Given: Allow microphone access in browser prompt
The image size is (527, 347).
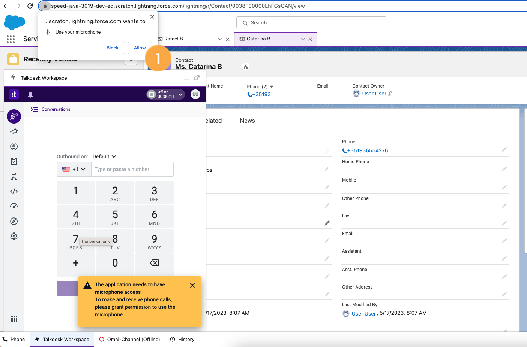Looking at the screenshot, I should pos(140,48).
